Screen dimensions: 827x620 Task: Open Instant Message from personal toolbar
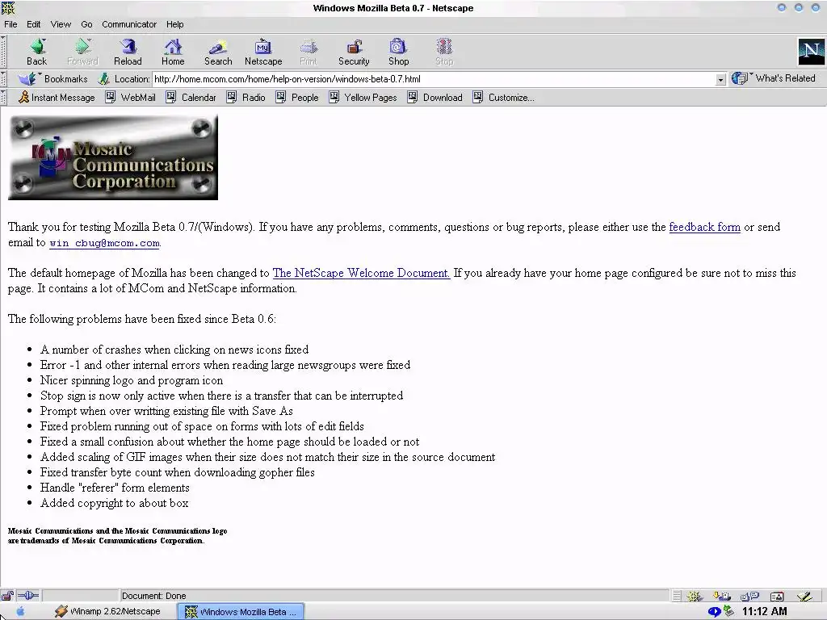[x=57, y=98]
